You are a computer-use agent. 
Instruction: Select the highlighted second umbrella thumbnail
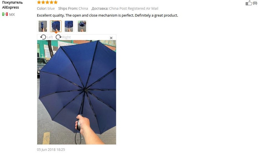coord(56,26)
